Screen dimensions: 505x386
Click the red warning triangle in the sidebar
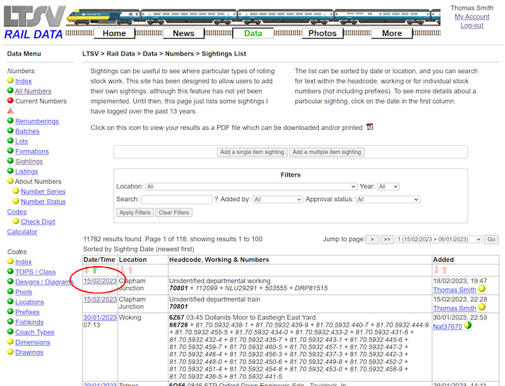tap(11, 111)
